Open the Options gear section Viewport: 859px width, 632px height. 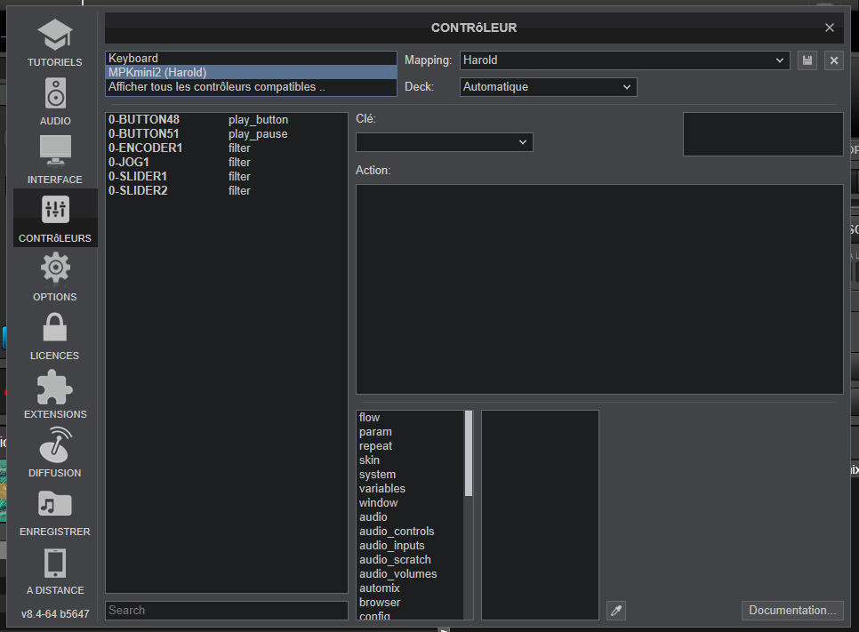tap(55, 276)
